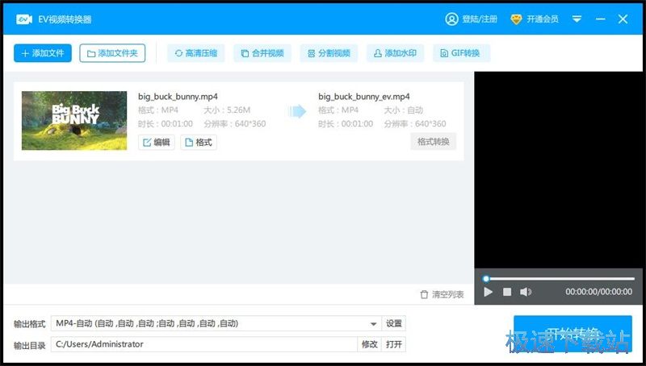The width and height of the screenshot is (646, 366).
Task: Click the source resolution 640*360 text
Action: [x=250, y=124]
